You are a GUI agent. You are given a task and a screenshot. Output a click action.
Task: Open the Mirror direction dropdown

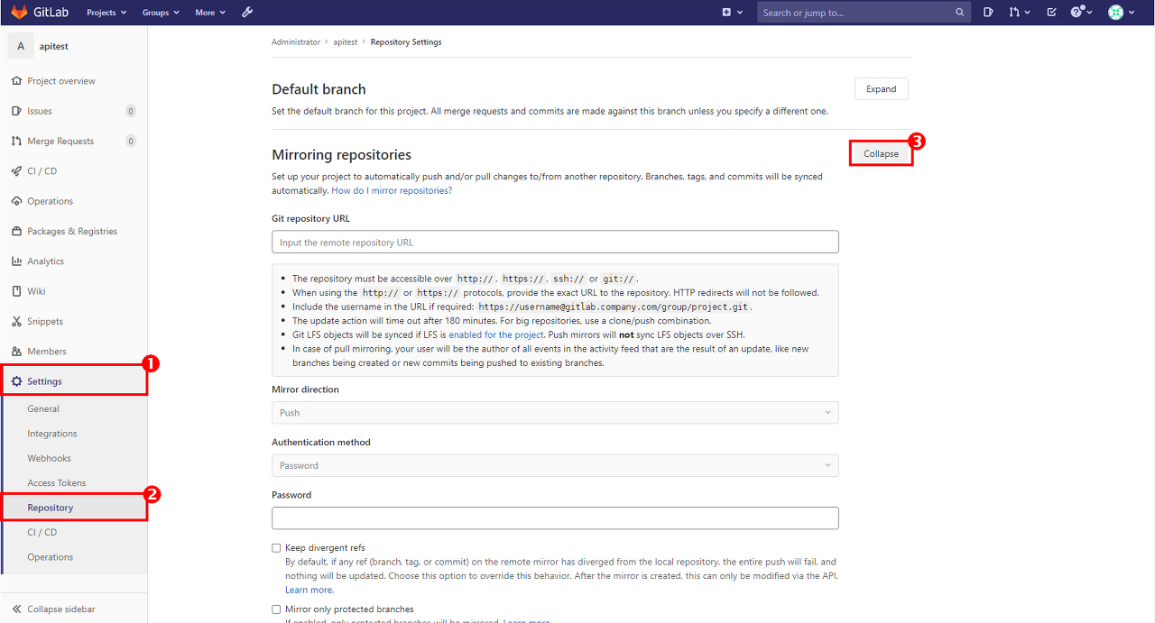click(x=555, y=412)
